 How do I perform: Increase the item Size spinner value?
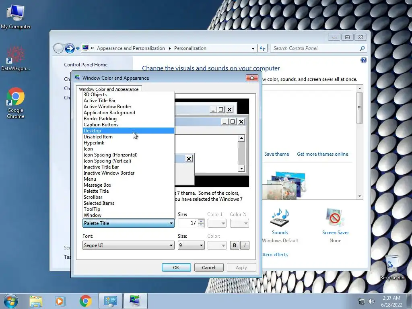[201, 221]
